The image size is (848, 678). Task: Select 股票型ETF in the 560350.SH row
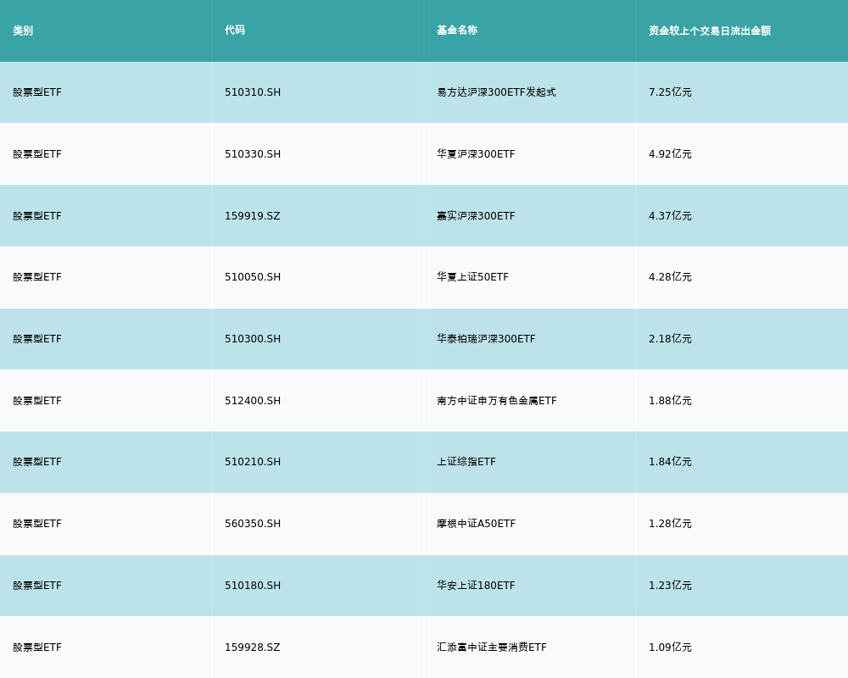37,524
